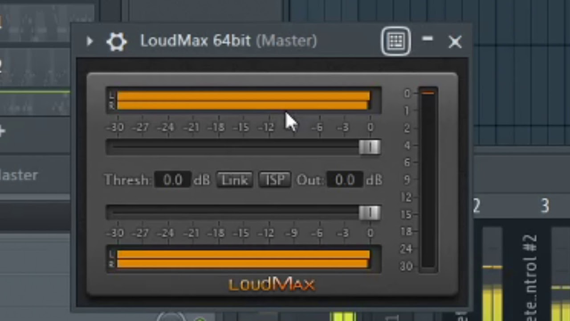The width and height of the screenshot is (570, 321).
Task: Click the Out 0.0 dB value field
Action: click(x=345, y=180)
